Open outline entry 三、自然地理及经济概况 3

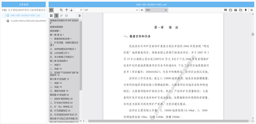tap(63, 49)
